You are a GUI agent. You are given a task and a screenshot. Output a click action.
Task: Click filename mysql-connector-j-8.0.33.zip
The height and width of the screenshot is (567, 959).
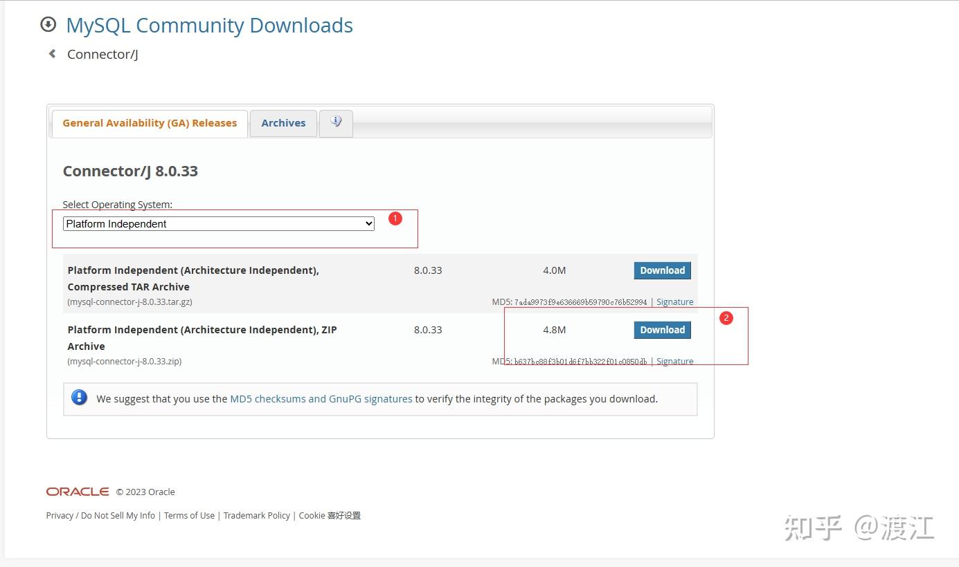tap(125, 362)
